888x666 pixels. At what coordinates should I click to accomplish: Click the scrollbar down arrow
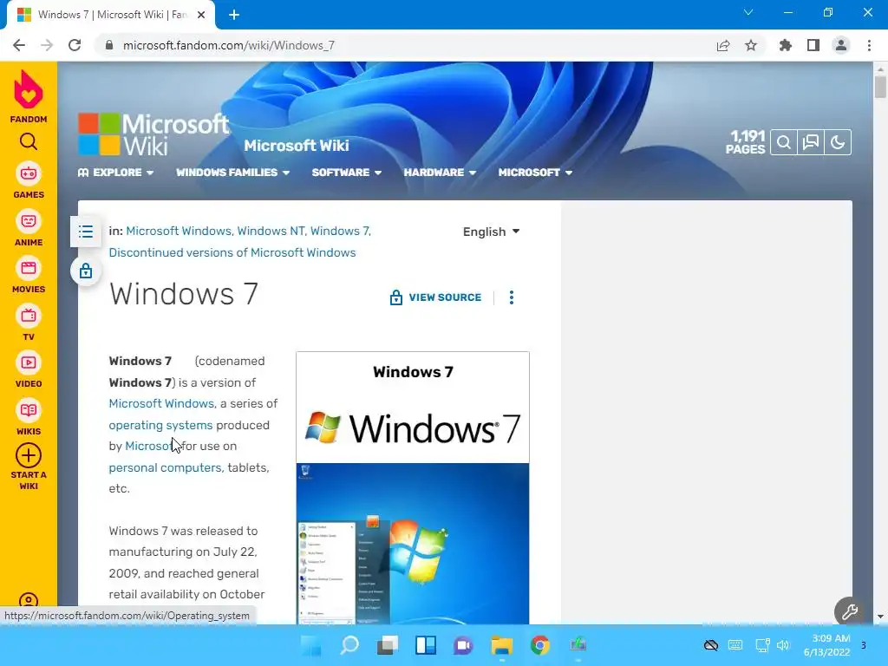tap(880, 617)
